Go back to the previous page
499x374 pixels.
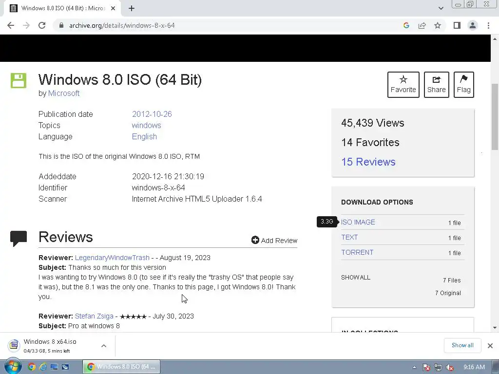[11, 25]
